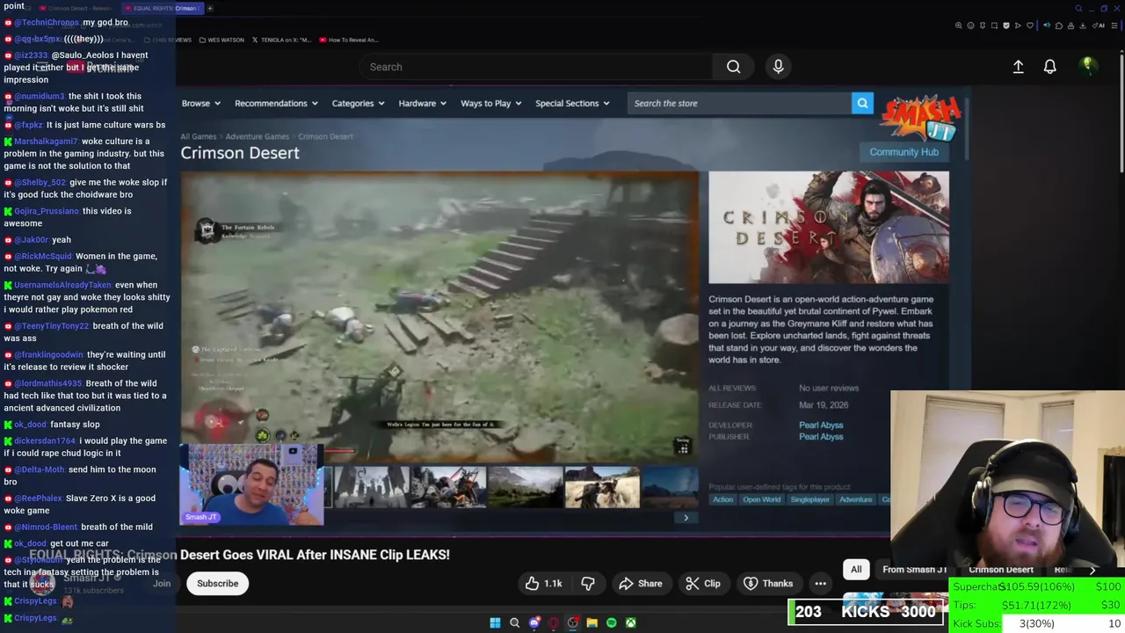Click the Subscribe button
The height and width of the screenshot is (633, 1125).
coord(217,583)
